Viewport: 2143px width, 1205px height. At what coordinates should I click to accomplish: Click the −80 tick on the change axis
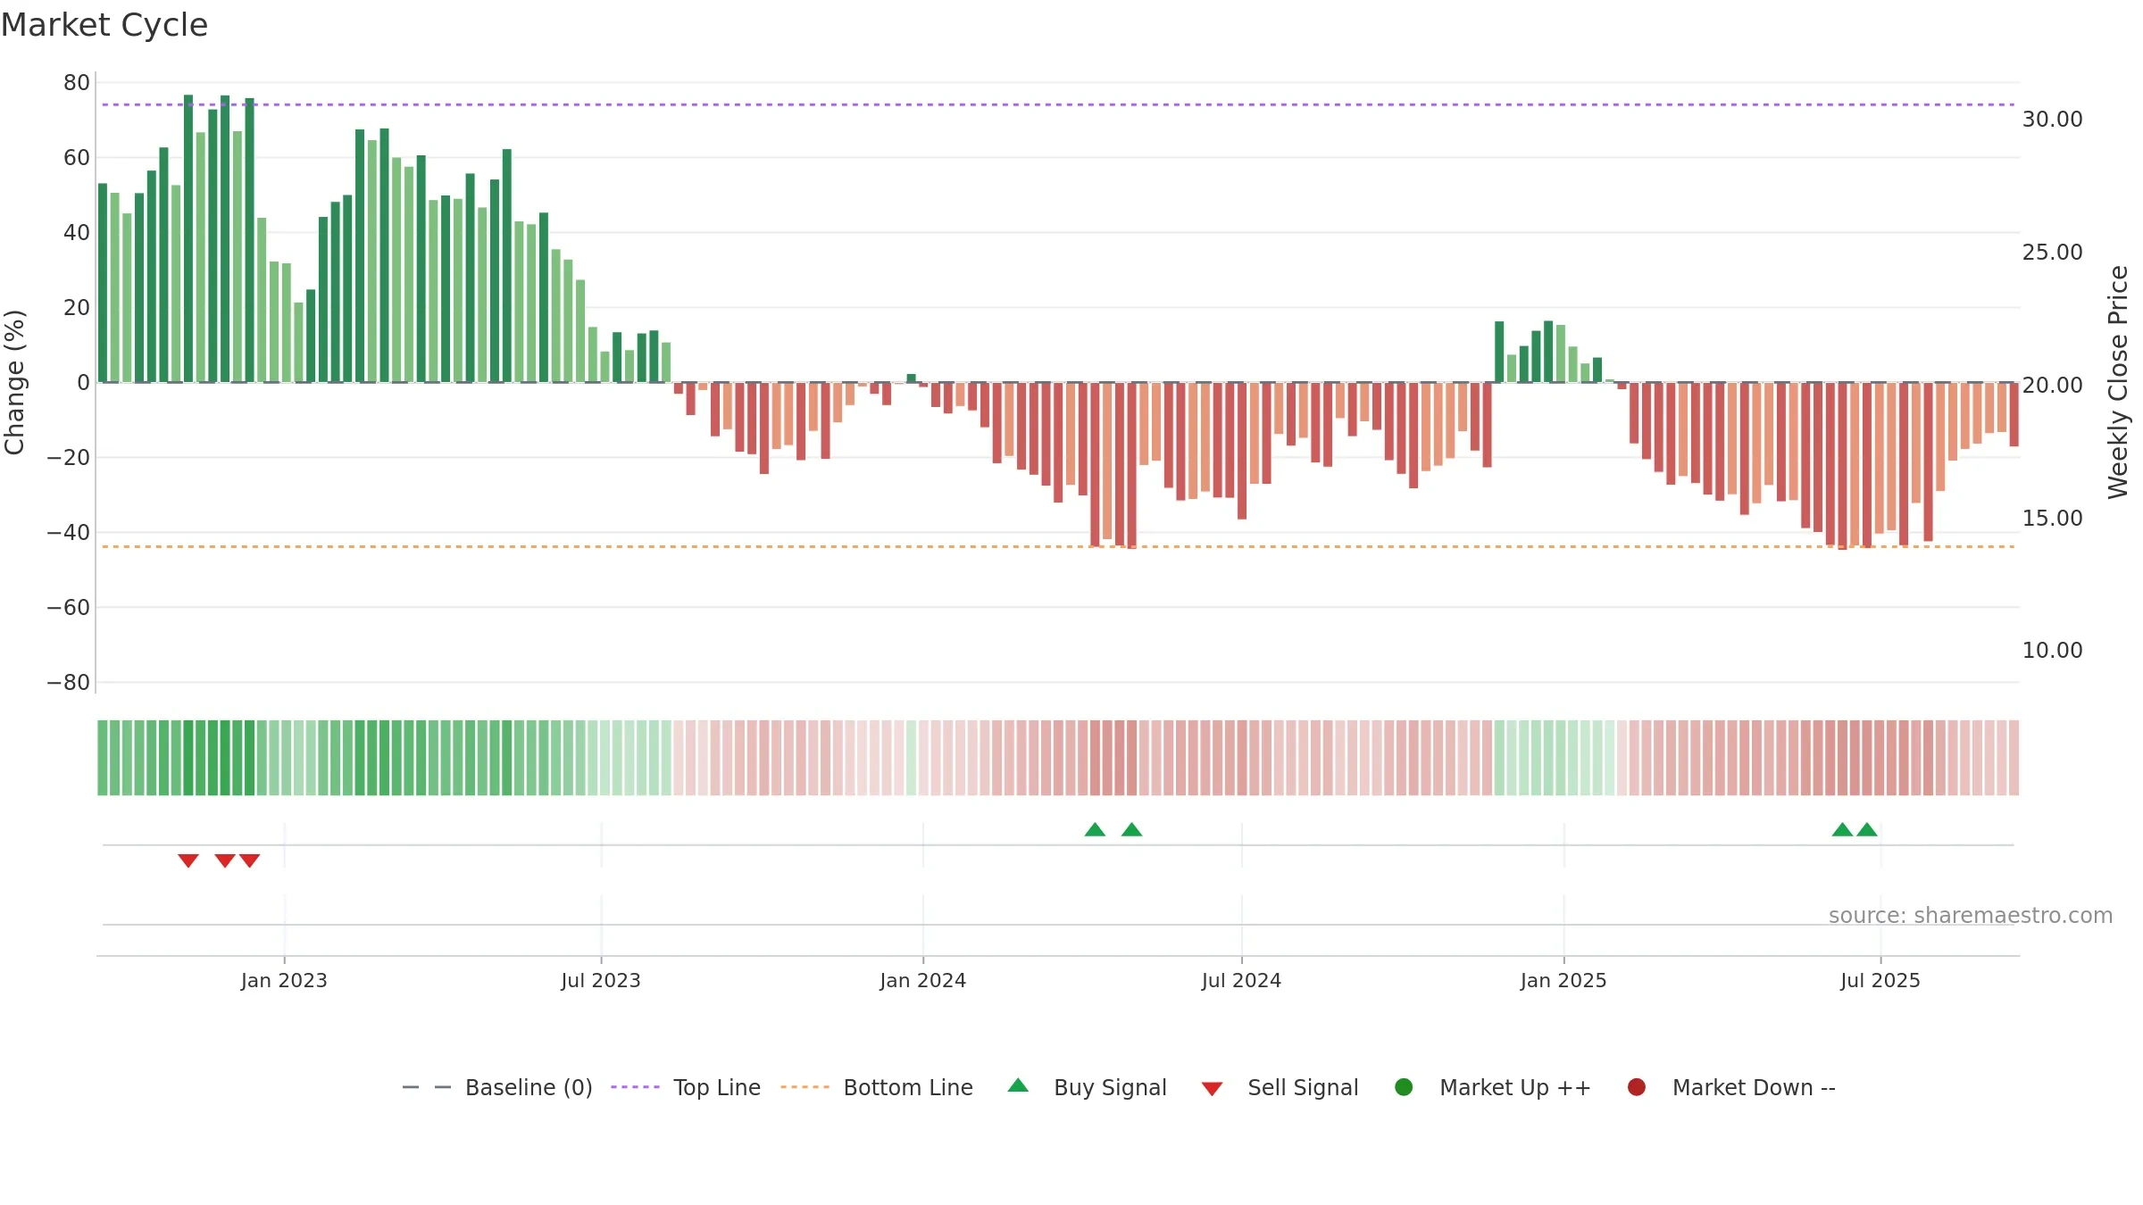point(69,683)
